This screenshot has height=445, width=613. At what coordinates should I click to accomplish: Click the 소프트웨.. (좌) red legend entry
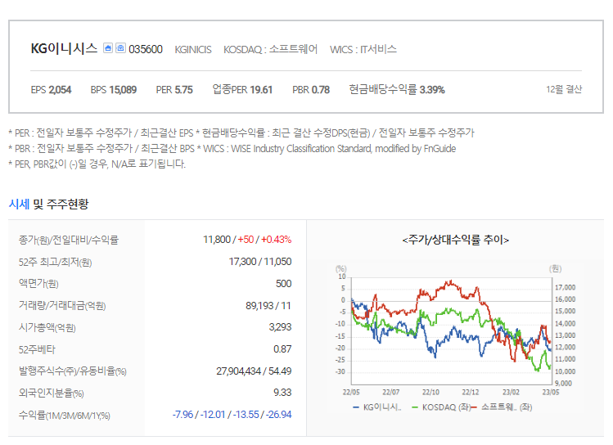coord(502,407)
